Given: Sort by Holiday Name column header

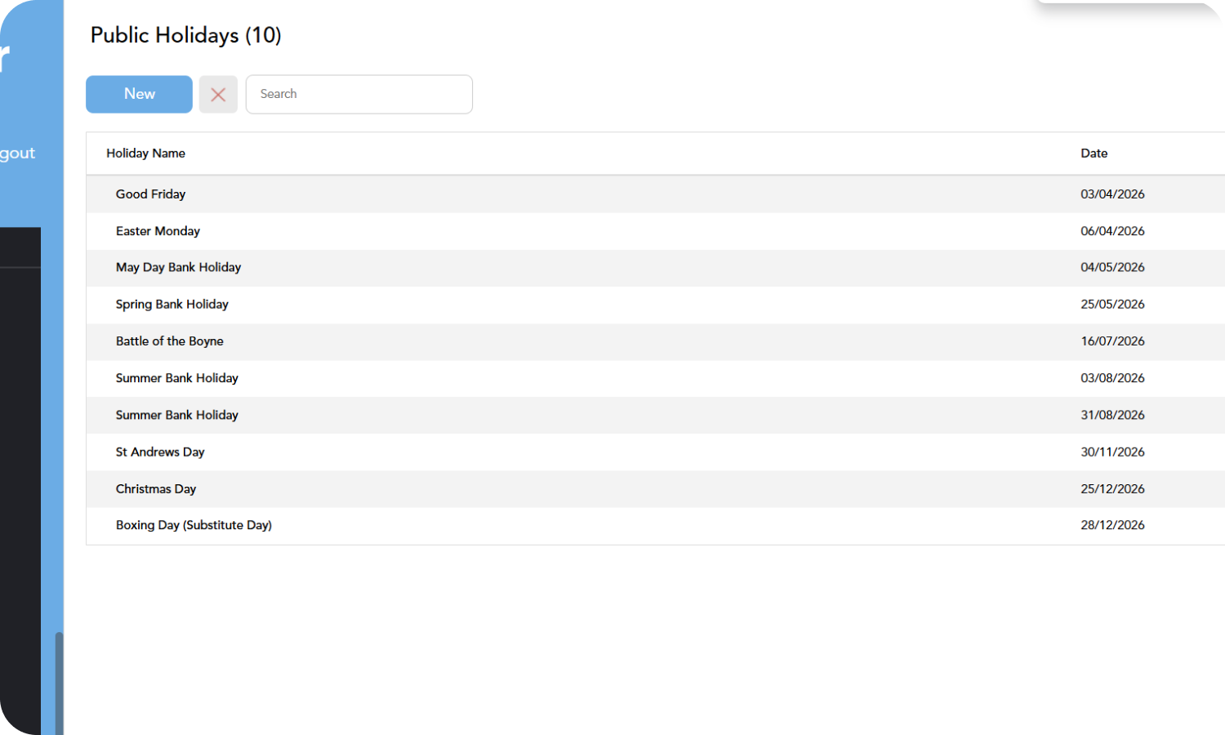Looking at the screenshot, I should click(x=145, y=154).
